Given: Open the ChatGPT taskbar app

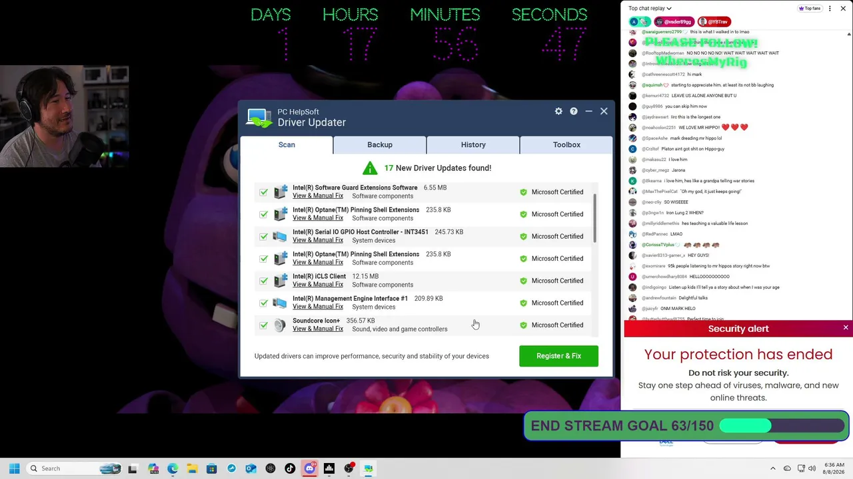Looking at the screenshot, I should tap(271, 468).
